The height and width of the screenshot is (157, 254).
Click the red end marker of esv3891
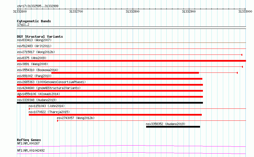point(243,67)
